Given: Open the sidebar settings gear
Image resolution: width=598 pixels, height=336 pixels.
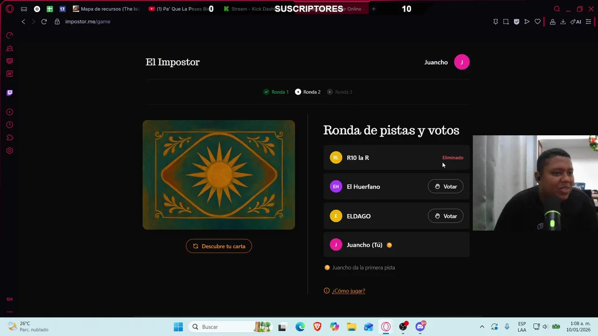Looking at the screenshot, I should pos(9,151).
